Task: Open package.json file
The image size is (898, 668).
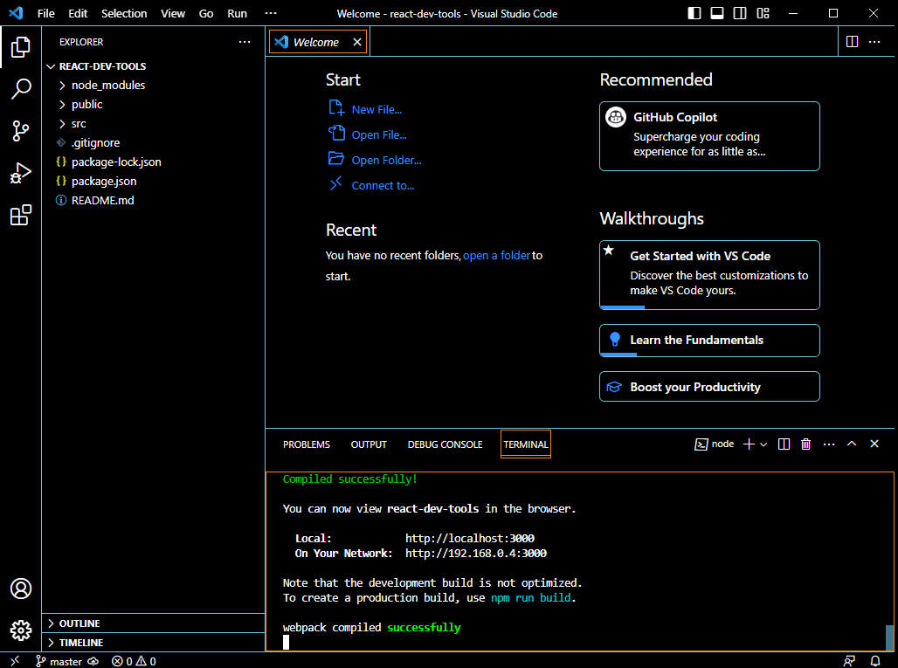Action: click(154, 182)
